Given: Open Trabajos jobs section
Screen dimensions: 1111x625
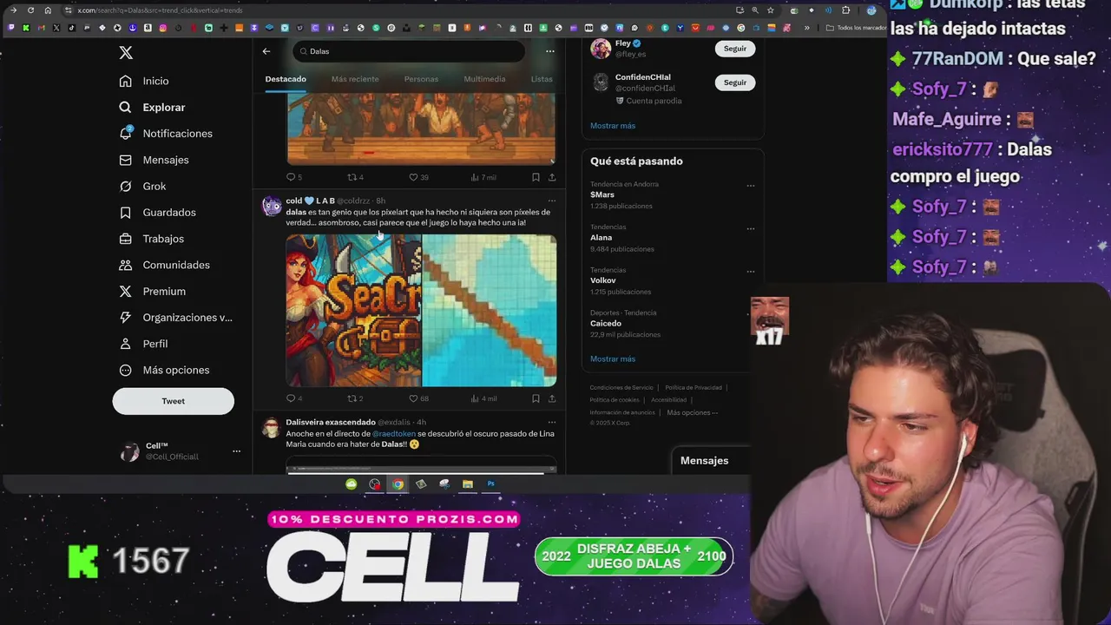Looking at the screenshot, I should (x=152, y=239).
